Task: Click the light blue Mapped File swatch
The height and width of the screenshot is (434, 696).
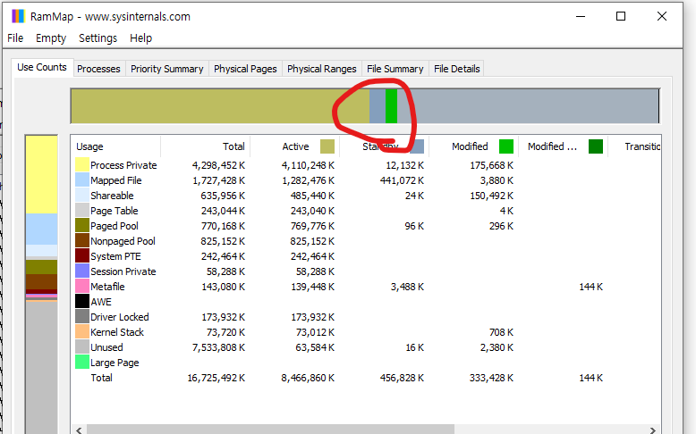Action: [x=82, y=180]
